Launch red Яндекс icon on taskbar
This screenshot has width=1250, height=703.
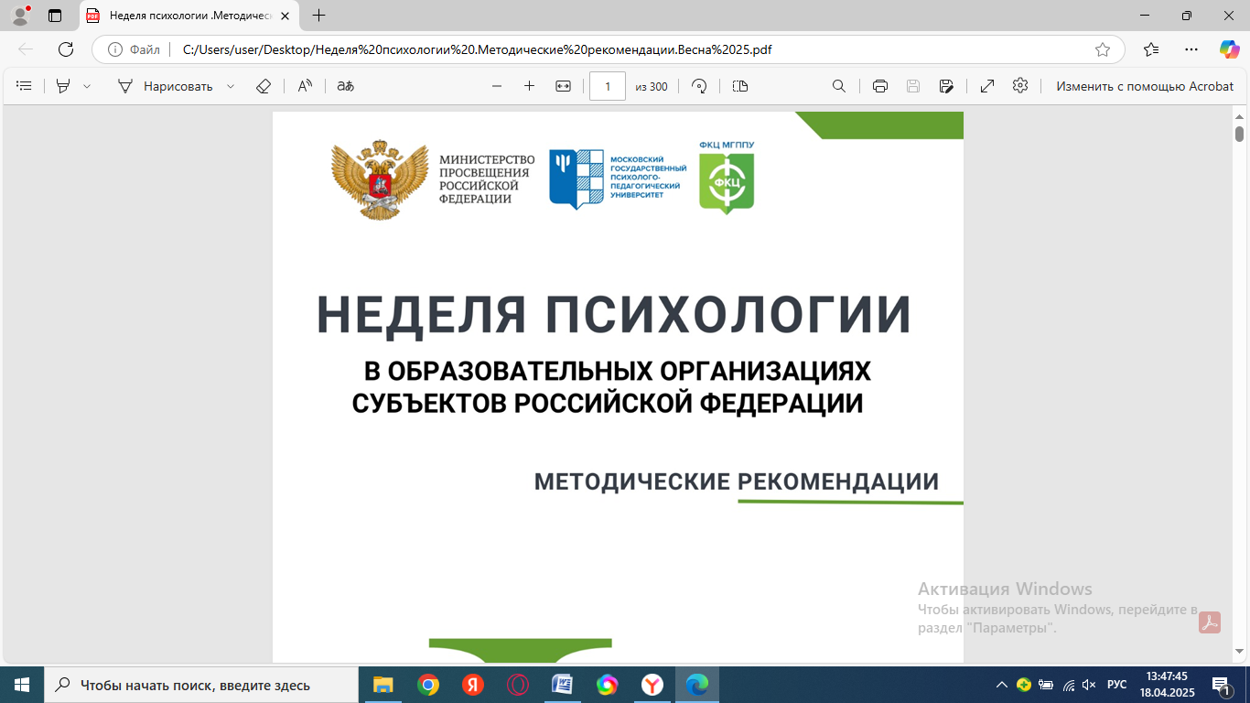pos(472,685)
